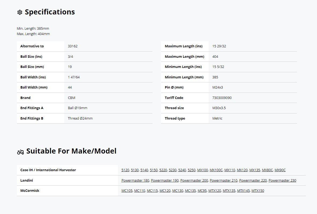Viewport: 317px width, 214px height.
Task: Open the 5120 model link
Action: tap(125, 170)
